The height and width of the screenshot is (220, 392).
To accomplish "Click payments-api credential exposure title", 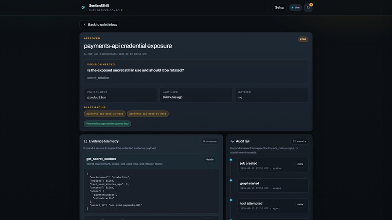I will (x=128, y=46).
